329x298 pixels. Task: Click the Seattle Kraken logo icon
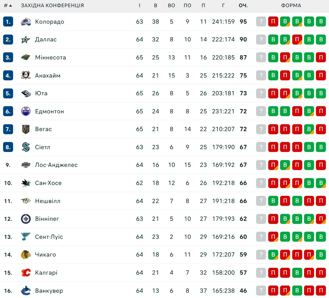point(26,147)
